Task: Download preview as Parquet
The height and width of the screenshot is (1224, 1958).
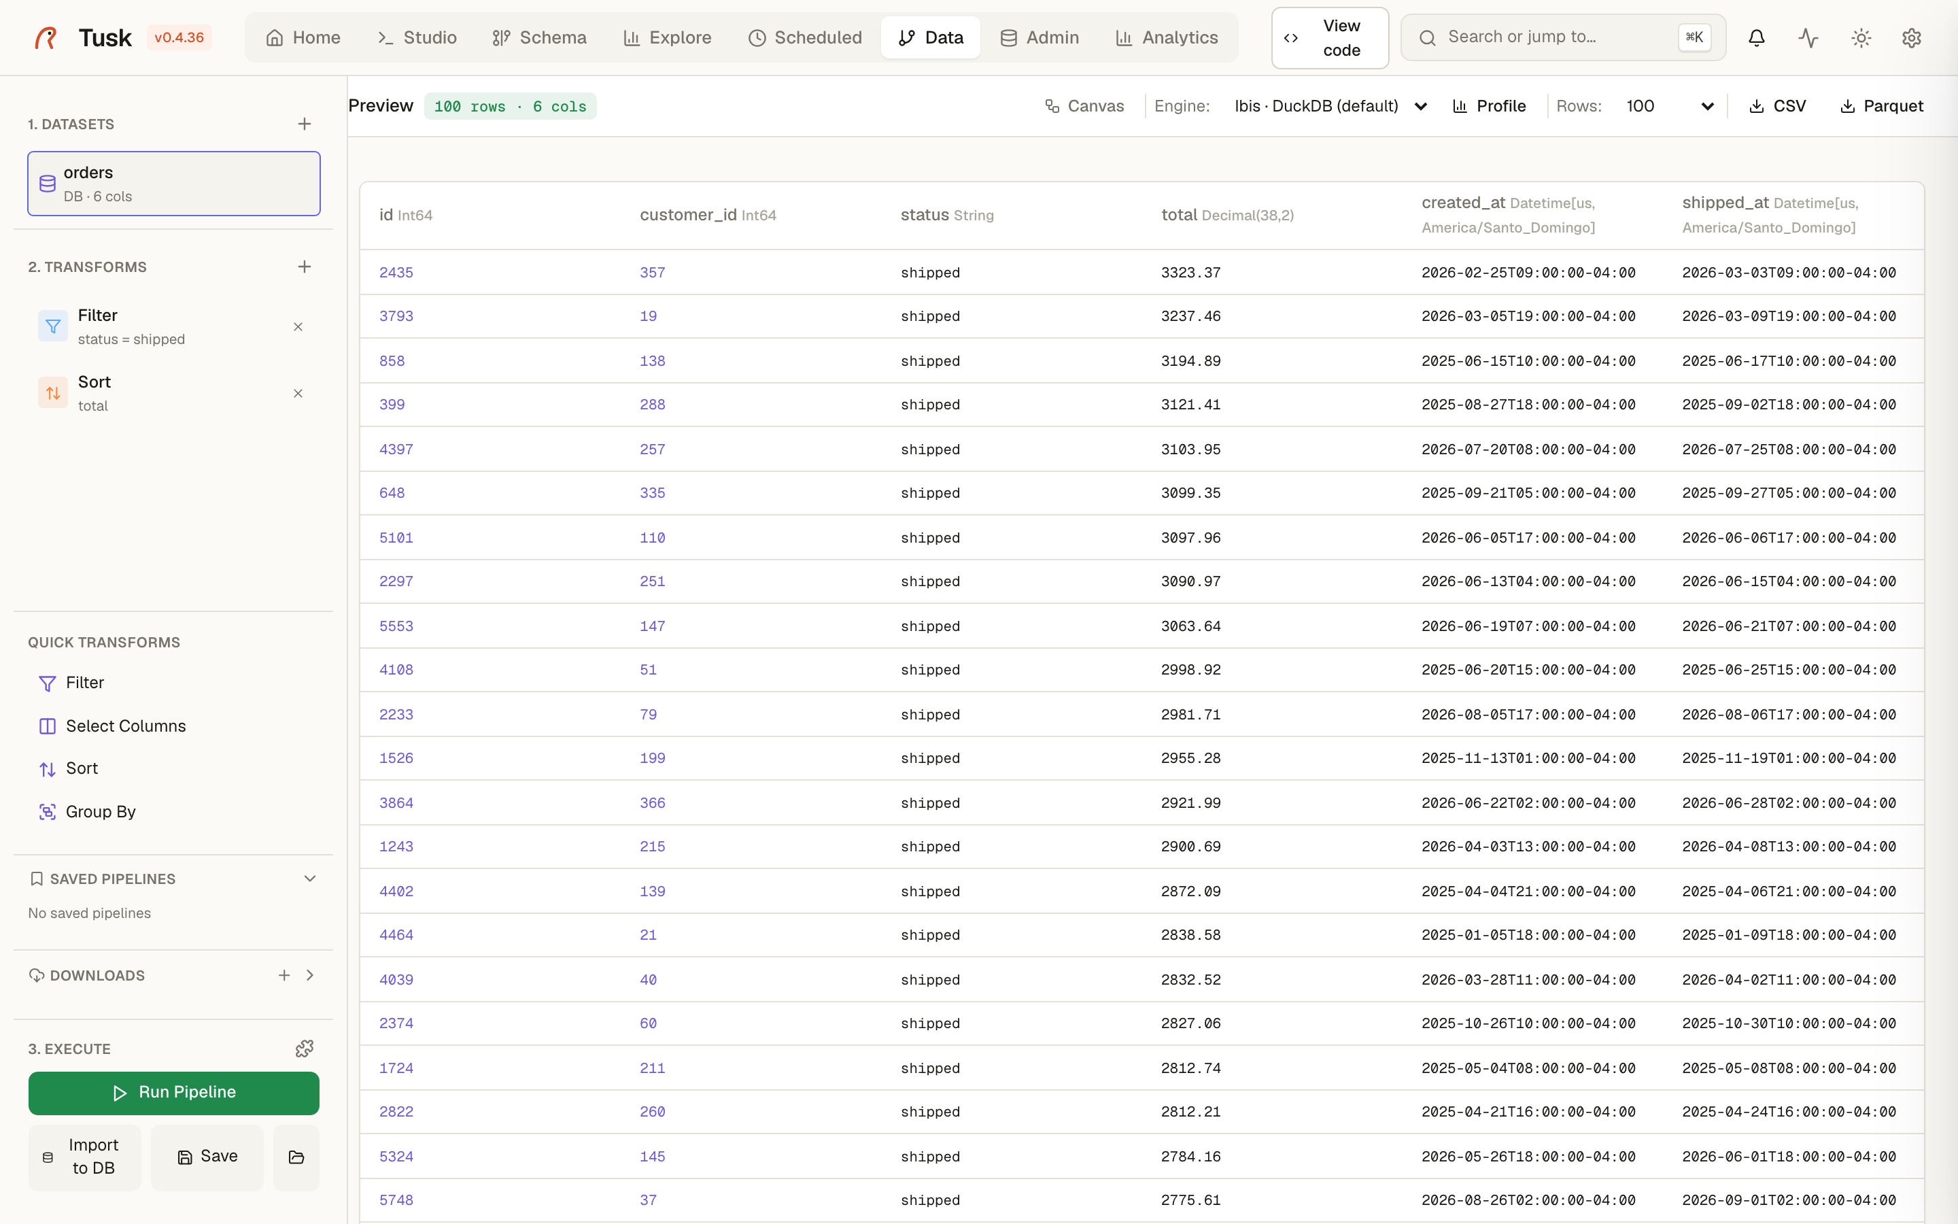Action: [x=1881, y=106]
